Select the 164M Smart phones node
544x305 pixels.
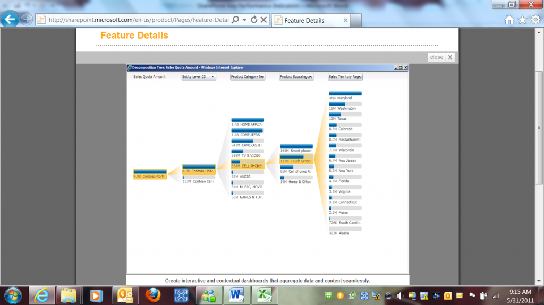[296, 149]
